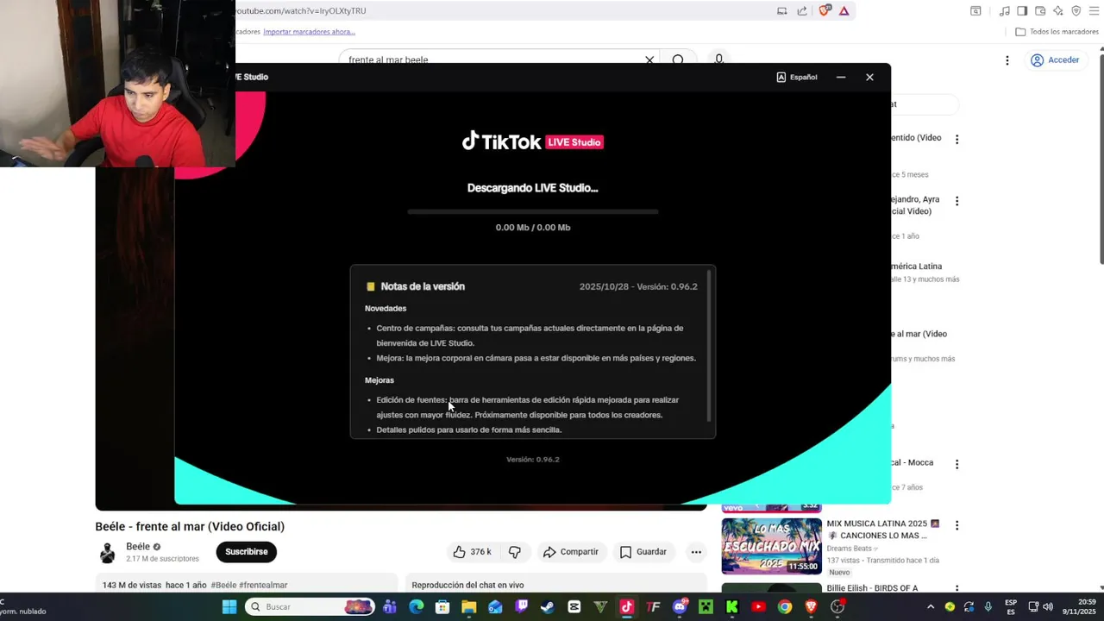Open the Español language selector in LIVE Studio

[x=797, y=77]
